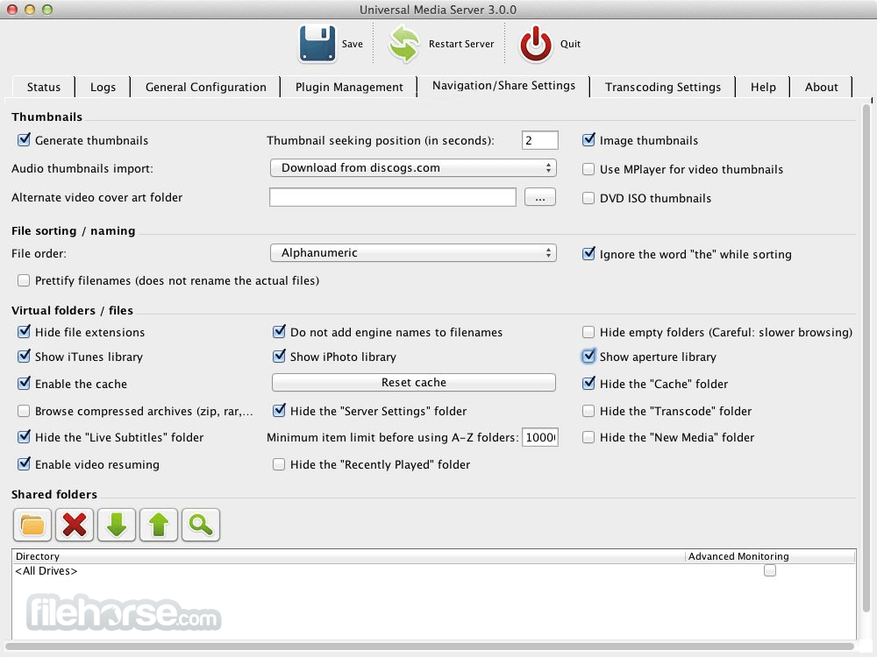Toggle Enable video resuming checkbox
This screenshot has height=657, width=877.
(x=24, y=463)
